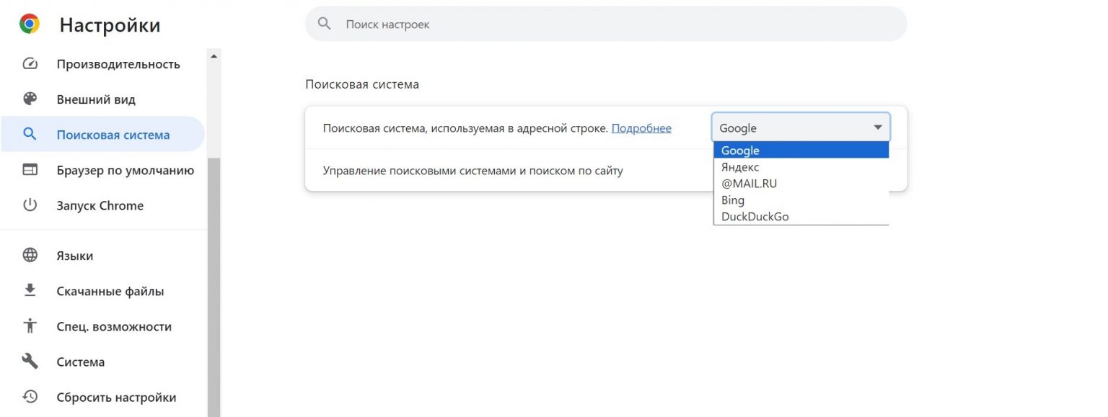
Task: Choose DuckDuckGo as the search engine
Action: pyautogui.click(x=755, y=217)
